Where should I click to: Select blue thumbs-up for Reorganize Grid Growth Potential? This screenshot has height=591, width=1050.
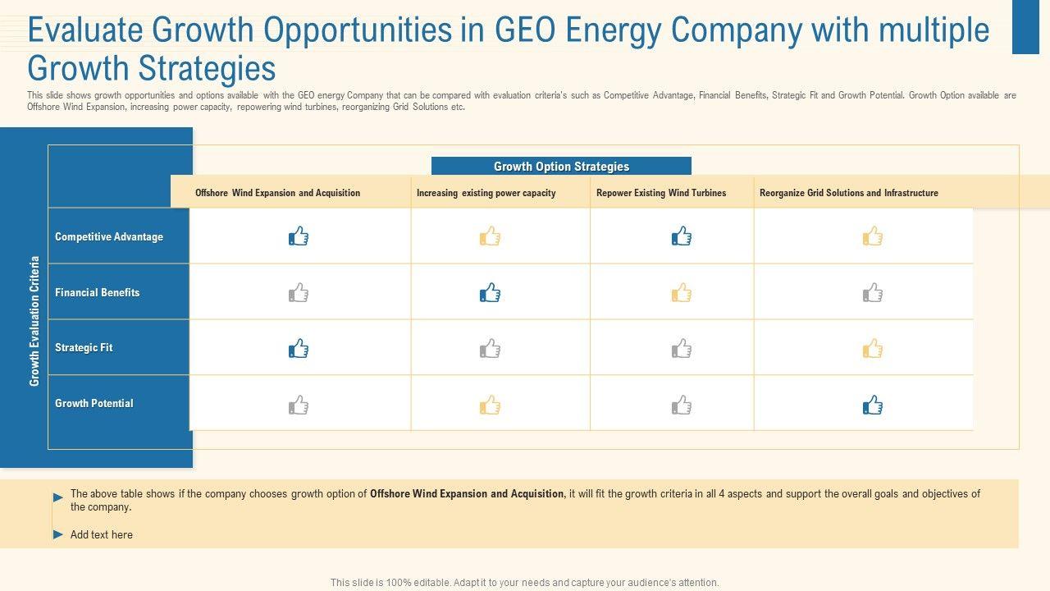click(873, 405)
